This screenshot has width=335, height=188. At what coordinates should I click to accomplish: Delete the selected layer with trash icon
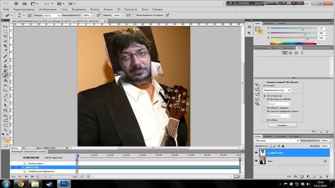(x=327, y=177)
